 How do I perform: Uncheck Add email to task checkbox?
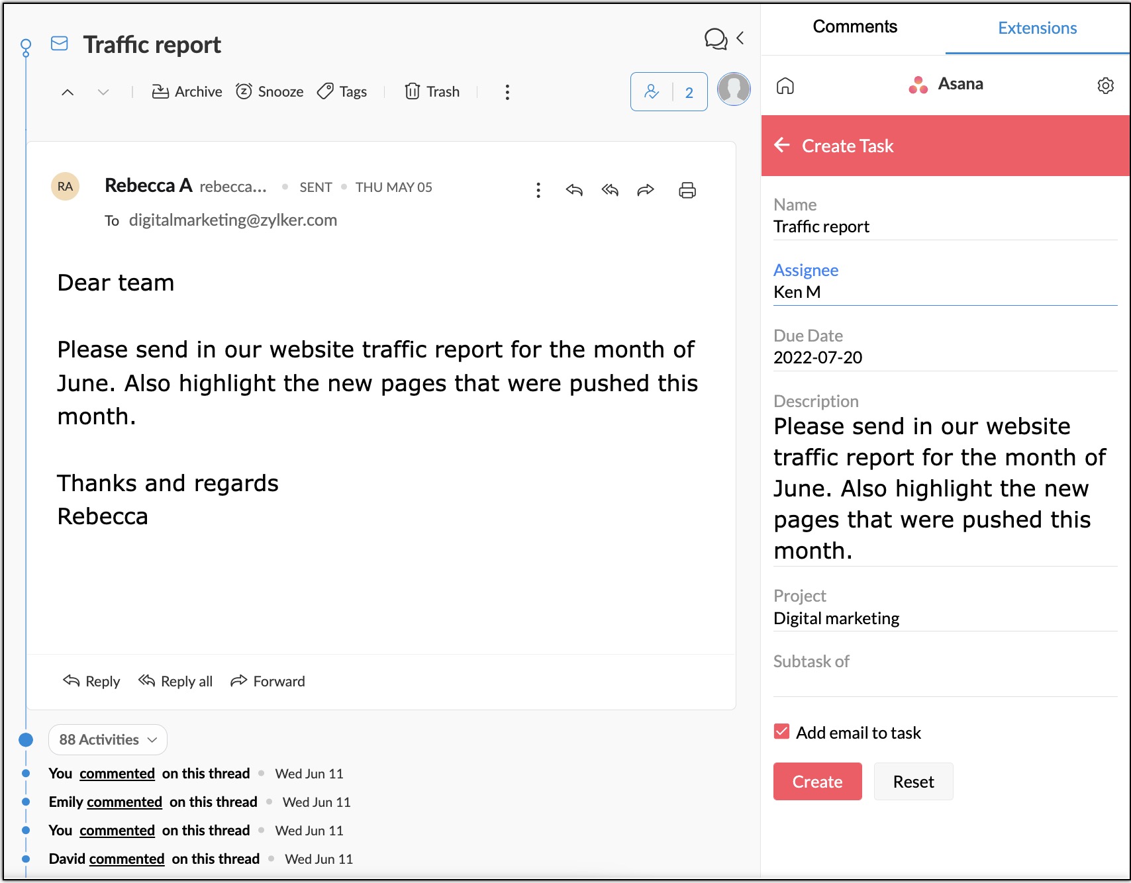coord(781,732)
